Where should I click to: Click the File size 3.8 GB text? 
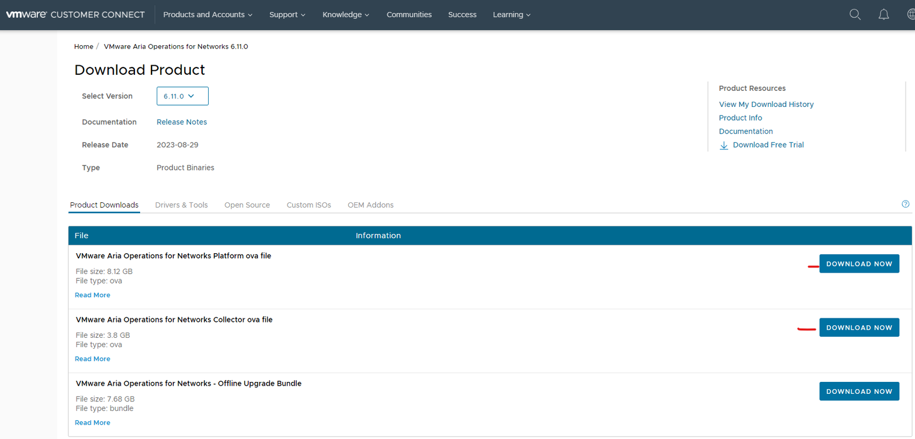(x=103, y=336)
